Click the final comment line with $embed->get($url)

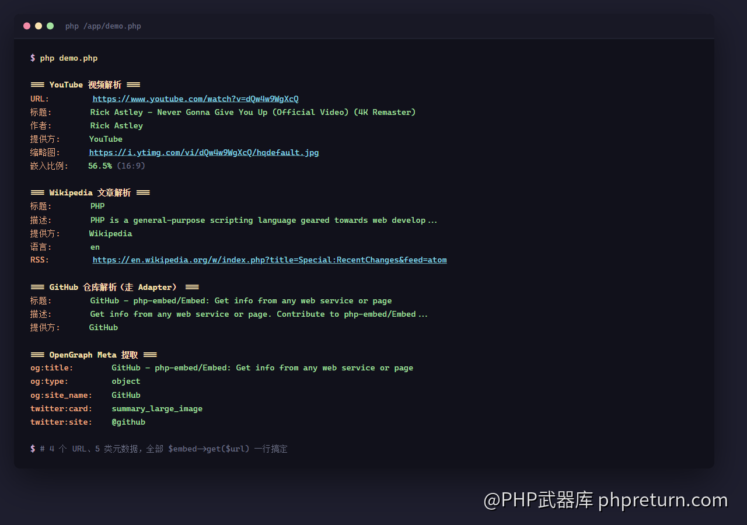tap(163, 449)
